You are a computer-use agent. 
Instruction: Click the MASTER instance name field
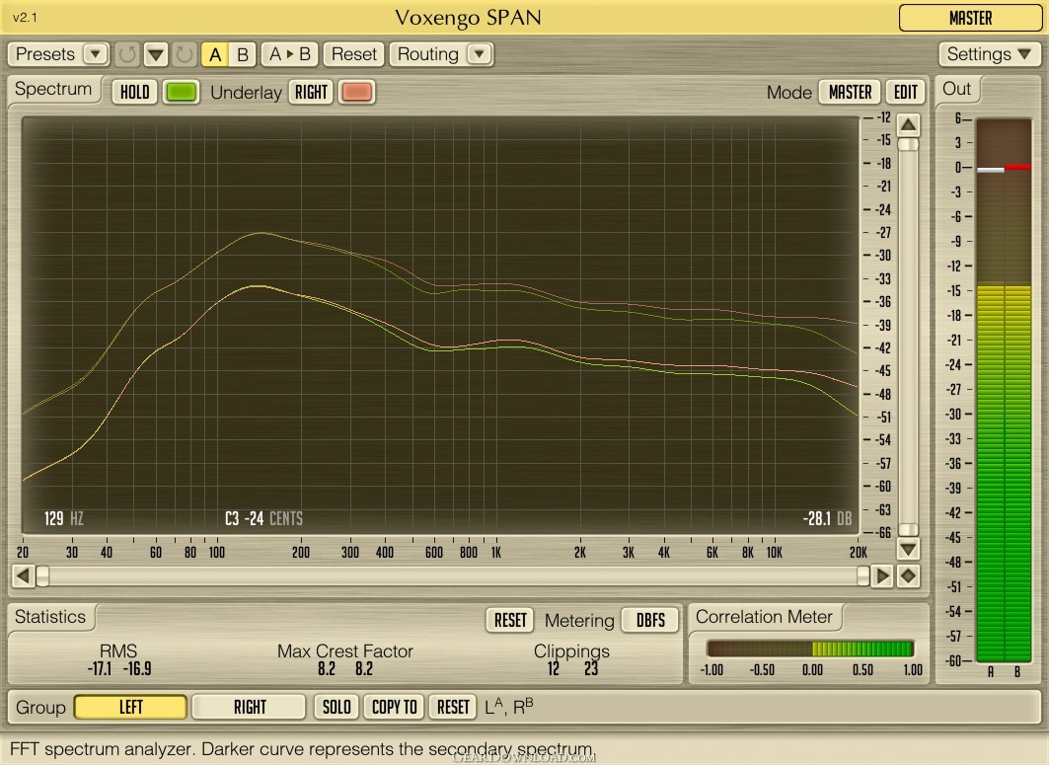point(970,18)
